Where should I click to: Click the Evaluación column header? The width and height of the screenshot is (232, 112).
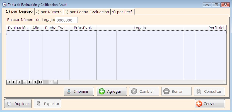pyautogui.click(x=18, y=28)
